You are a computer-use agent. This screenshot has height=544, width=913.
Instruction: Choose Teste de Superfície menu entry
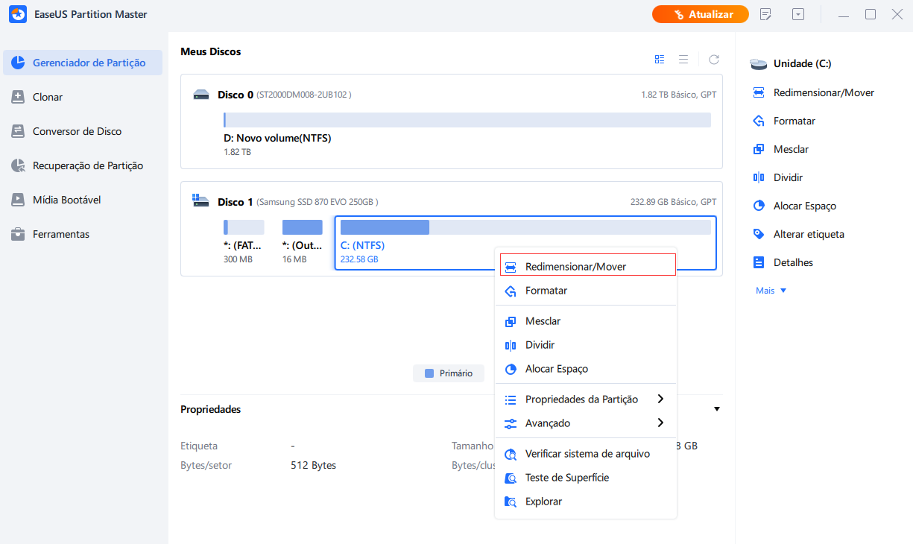tap(566, 478)
